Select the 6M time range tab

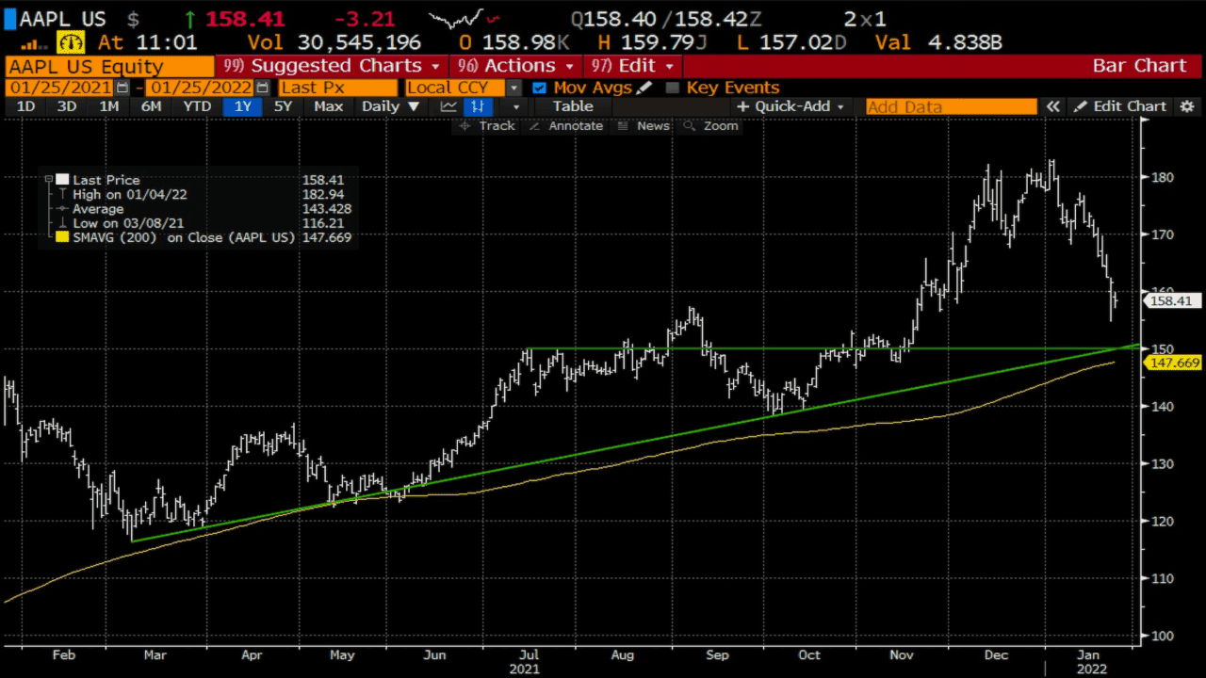tap(151, 106)
